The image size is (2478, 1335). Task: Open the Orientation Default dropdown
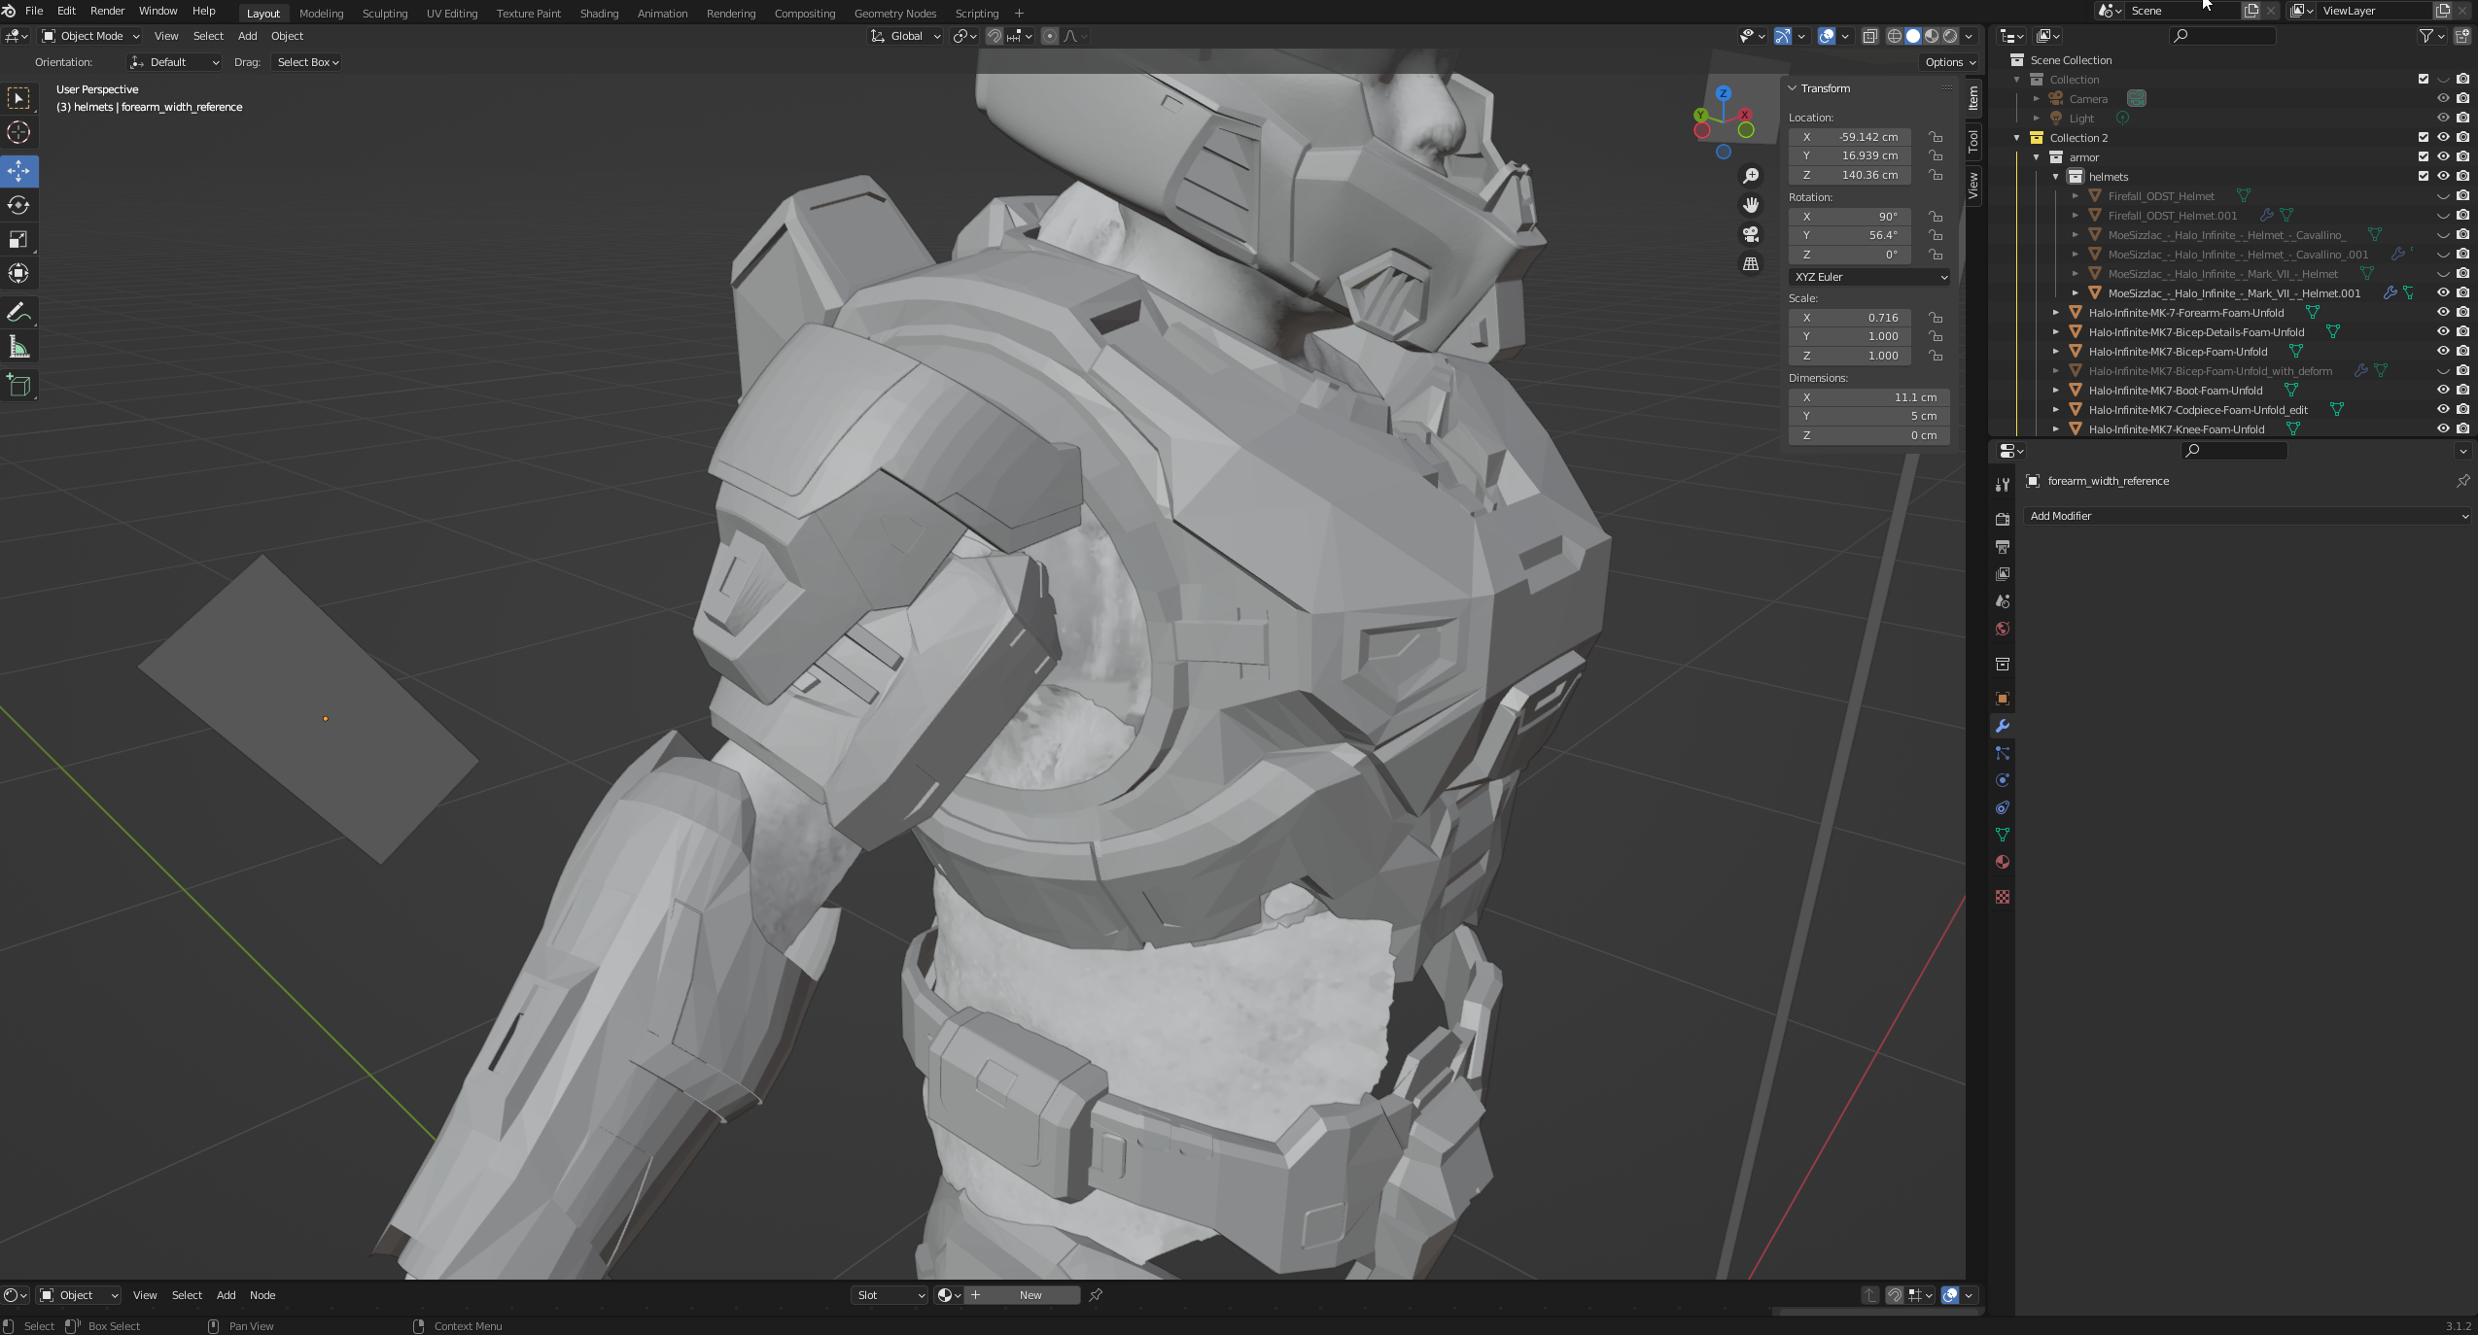(175, 62)
